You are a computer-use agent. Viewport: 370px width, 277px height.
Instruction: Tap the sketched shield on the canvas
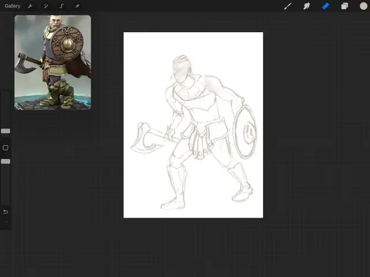click(x=247, y=131)
